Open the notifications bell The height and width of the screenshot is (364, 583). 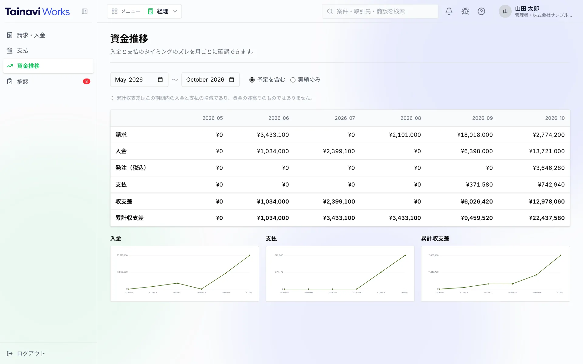click(449, 12)
